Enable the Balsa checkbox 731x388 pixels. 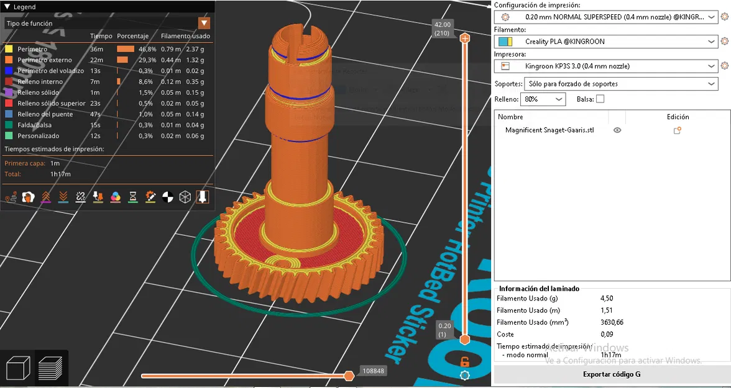point(600,99)
